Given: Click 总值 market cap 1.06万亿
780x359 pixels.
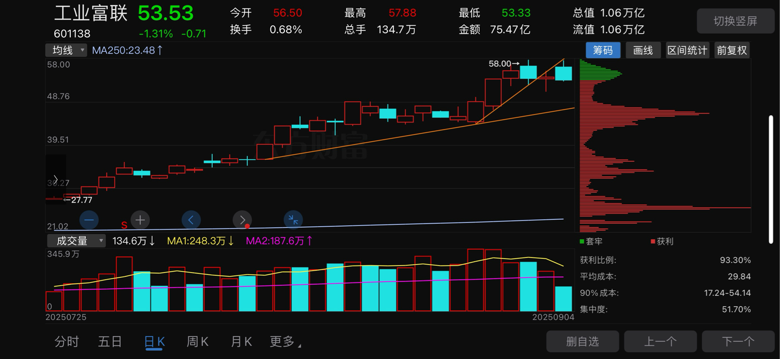Looking at the screenshot, I should click(622, 13).
